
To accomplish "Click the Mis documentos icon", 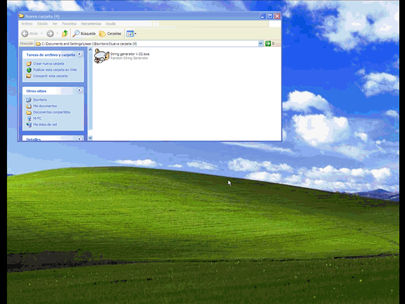I will [x=28, y=106].
